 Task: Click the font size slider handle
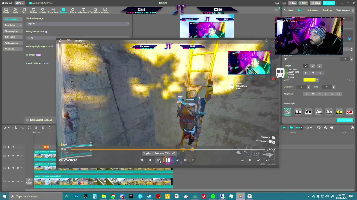(x=285, y=59)
